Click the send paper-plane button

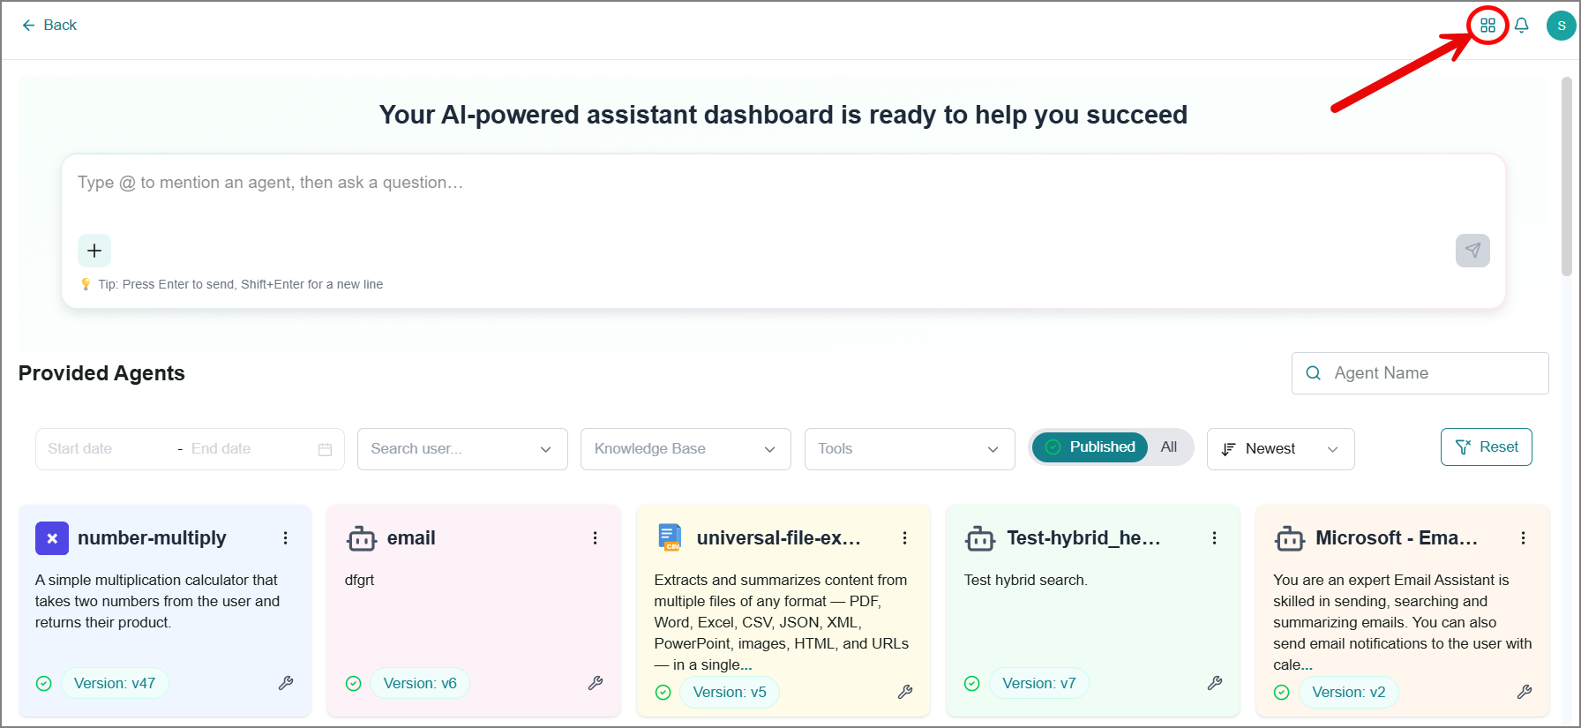tap(1472, 251)
